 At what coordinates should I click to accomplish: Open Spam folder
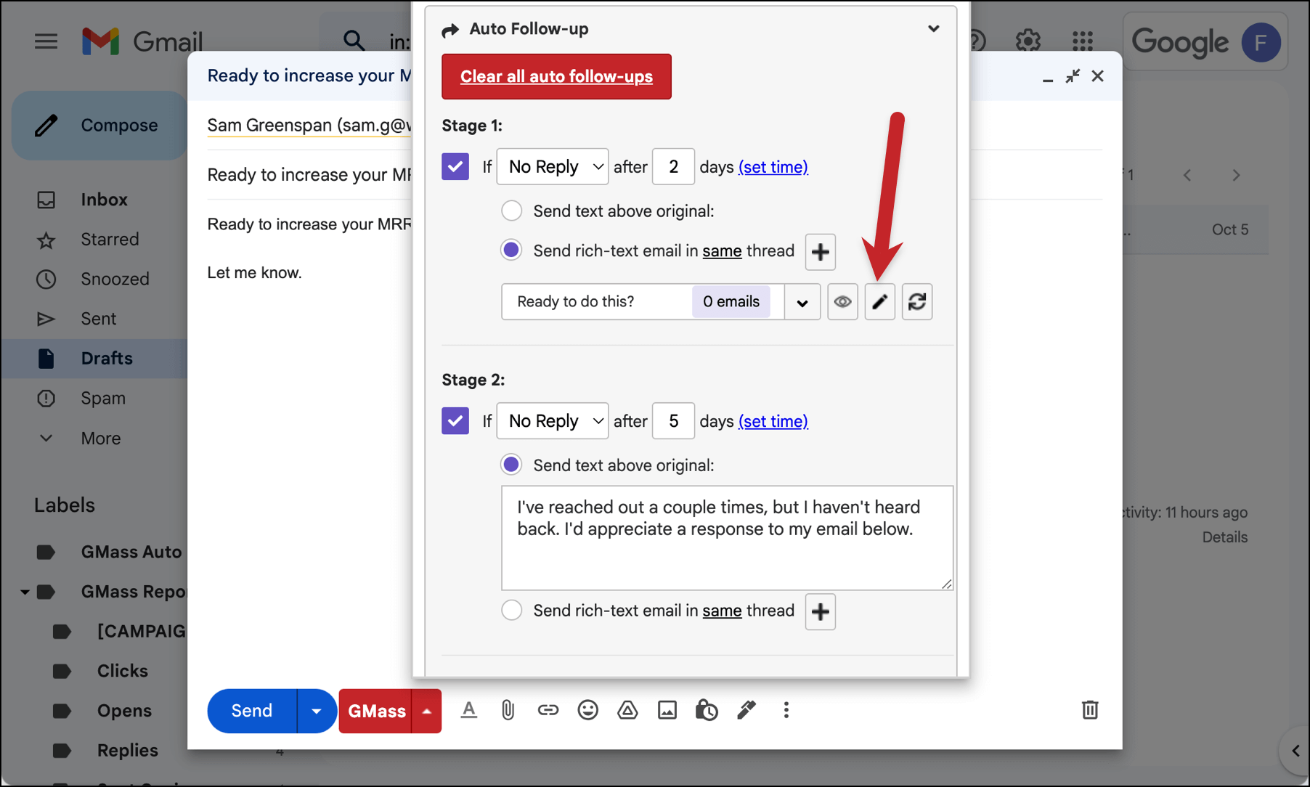click(x=103, y=399)
